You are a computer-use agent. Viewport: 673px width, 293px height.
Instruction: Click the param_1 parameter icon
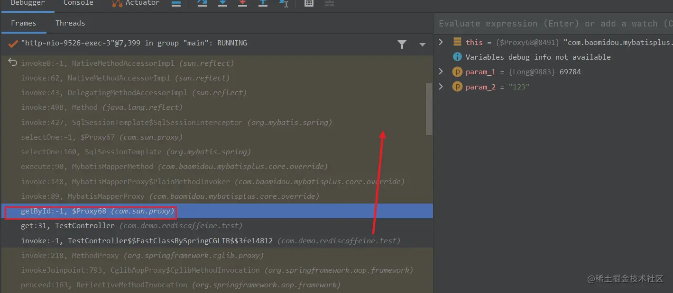coord(457,72)
